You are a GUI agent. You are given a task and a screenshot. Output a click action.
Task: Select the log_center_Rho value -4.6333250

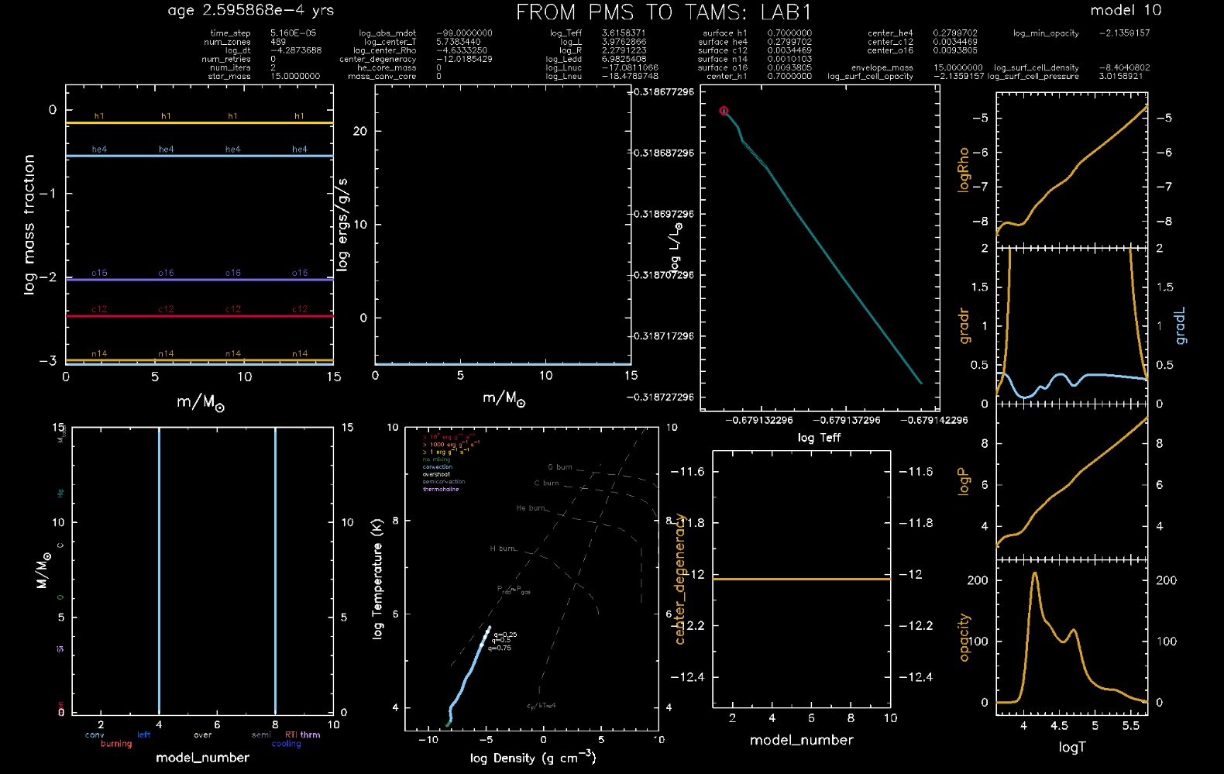click(x=462, y=50)
